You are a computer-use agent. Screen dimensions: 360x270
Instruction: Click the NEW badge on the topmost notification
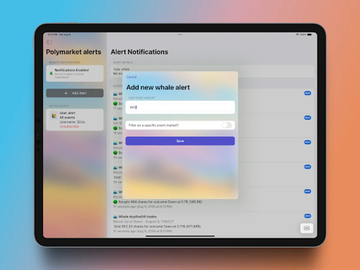click(307, 93)
